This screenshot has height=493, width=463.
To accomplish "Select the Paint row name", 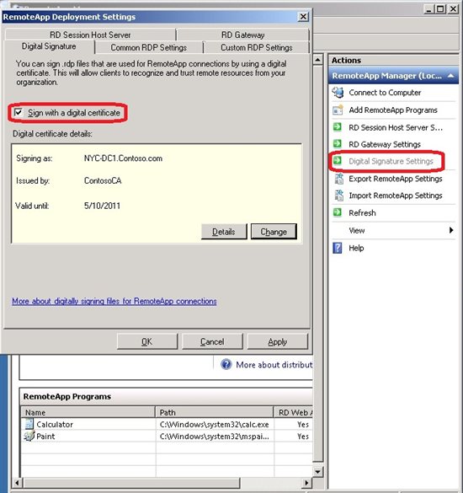I will 45,437.
